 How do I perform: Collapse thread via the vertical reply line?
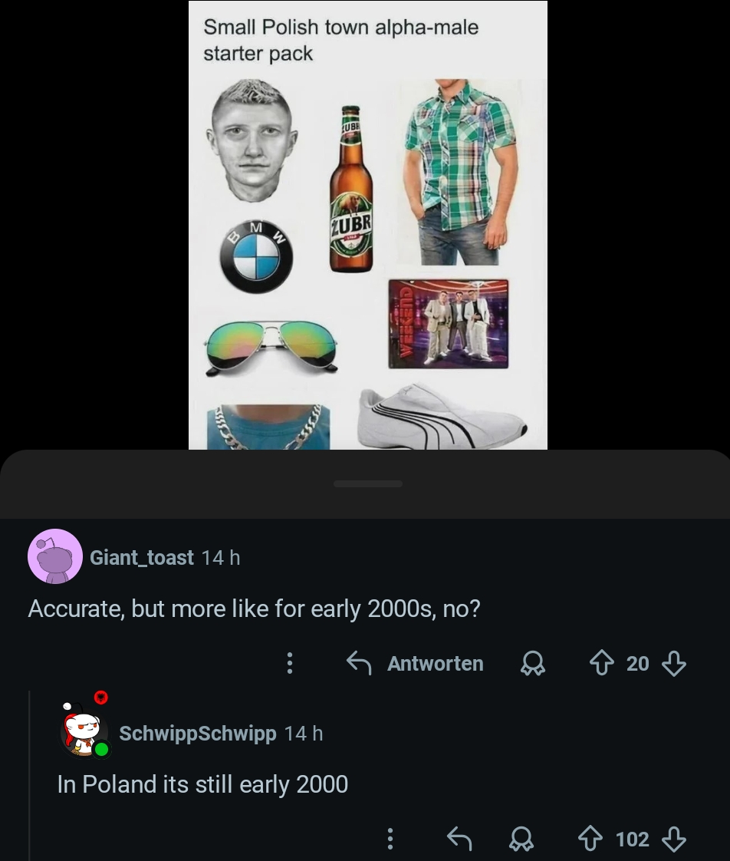30,775
